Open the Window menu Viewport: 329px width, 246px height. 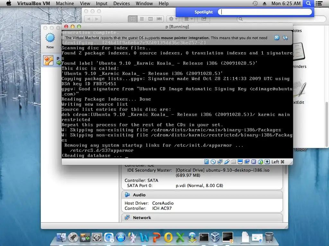(144, 3)
